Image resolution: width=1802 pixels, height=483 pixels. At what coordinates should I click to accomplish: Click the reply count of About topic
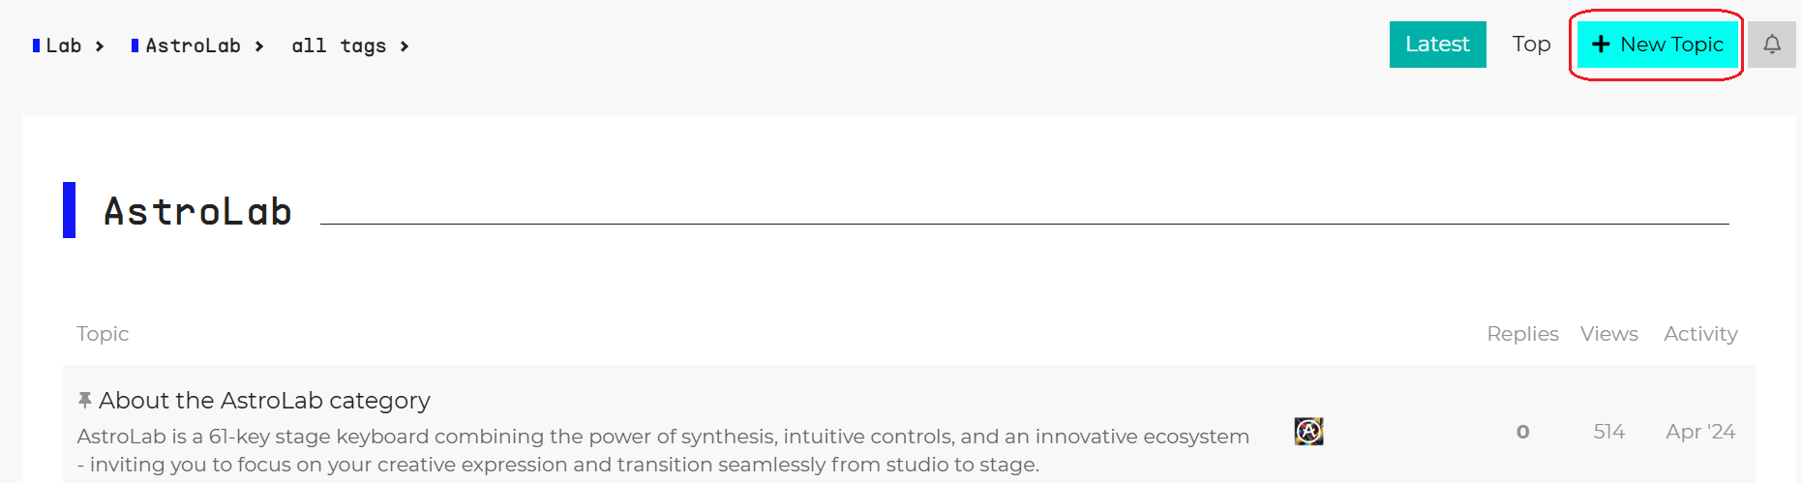(1522, 432)
